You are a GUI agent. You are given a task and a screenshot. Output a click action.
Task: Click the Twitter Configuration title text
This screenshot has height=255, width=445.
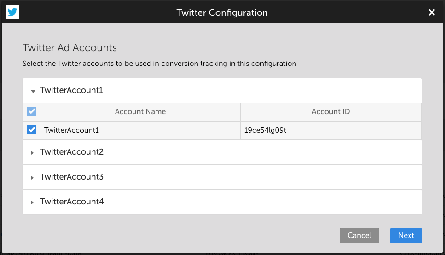click(x=222, y=12)
